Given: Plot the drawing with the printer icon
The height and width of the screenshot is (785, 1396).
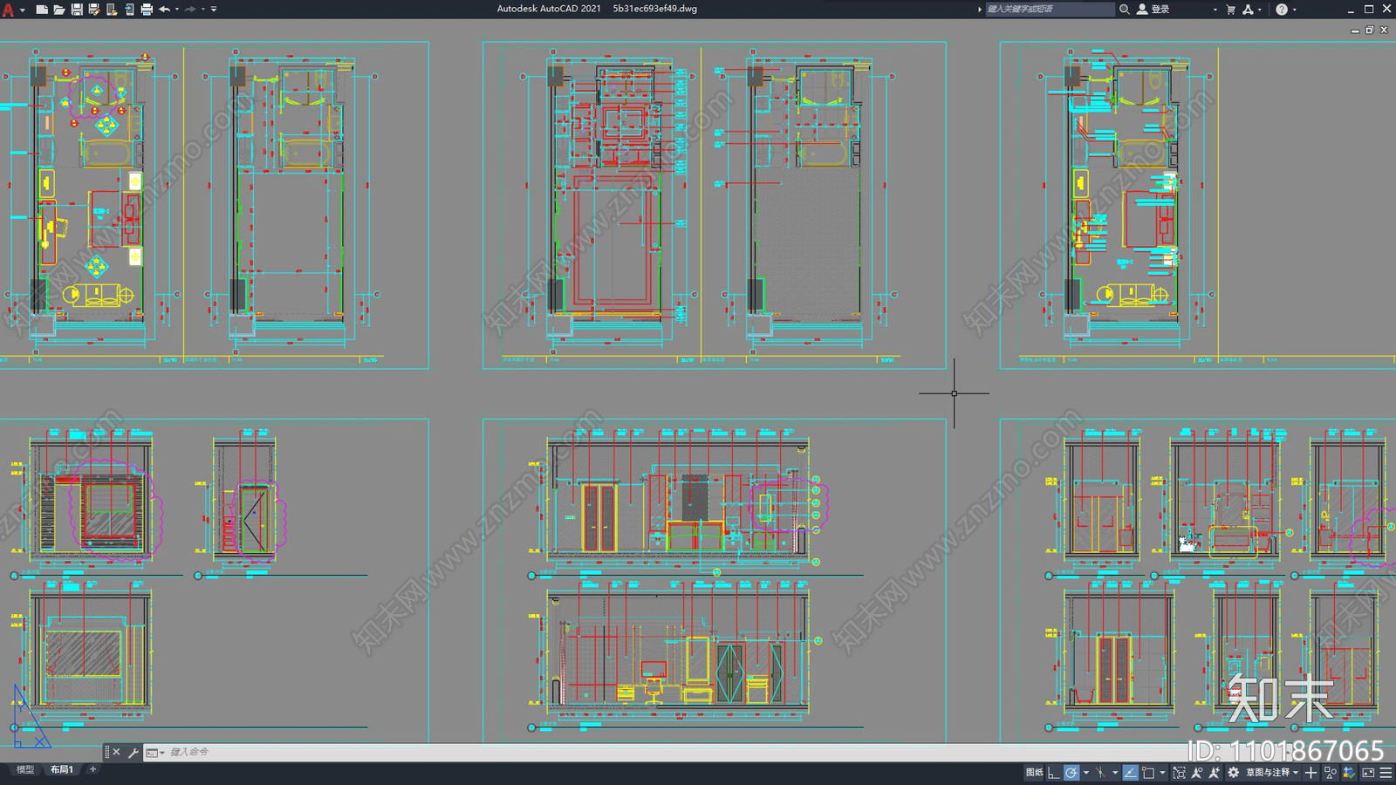Looking at the screenshot, I should (x=147, y=10).
